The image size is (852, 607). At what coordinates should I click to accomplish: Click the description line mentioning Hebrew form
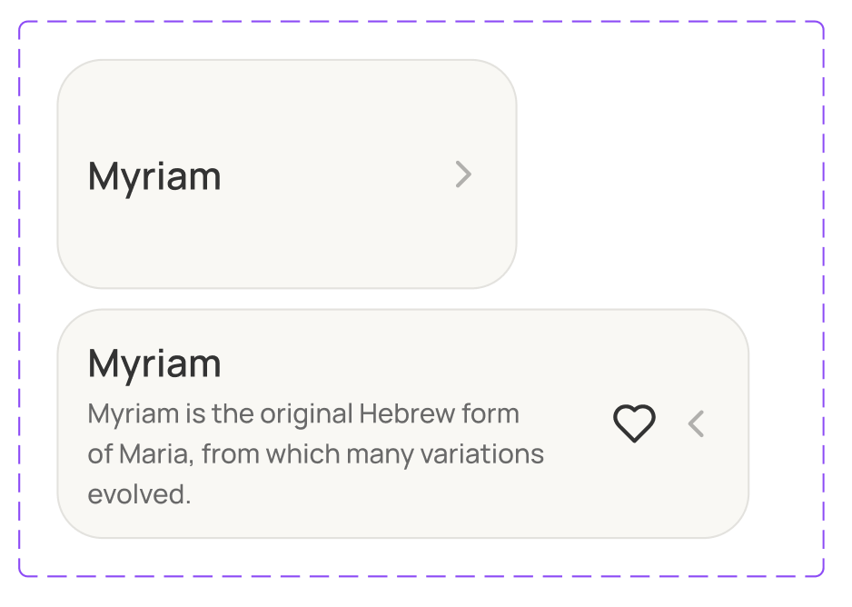[303, 413]
